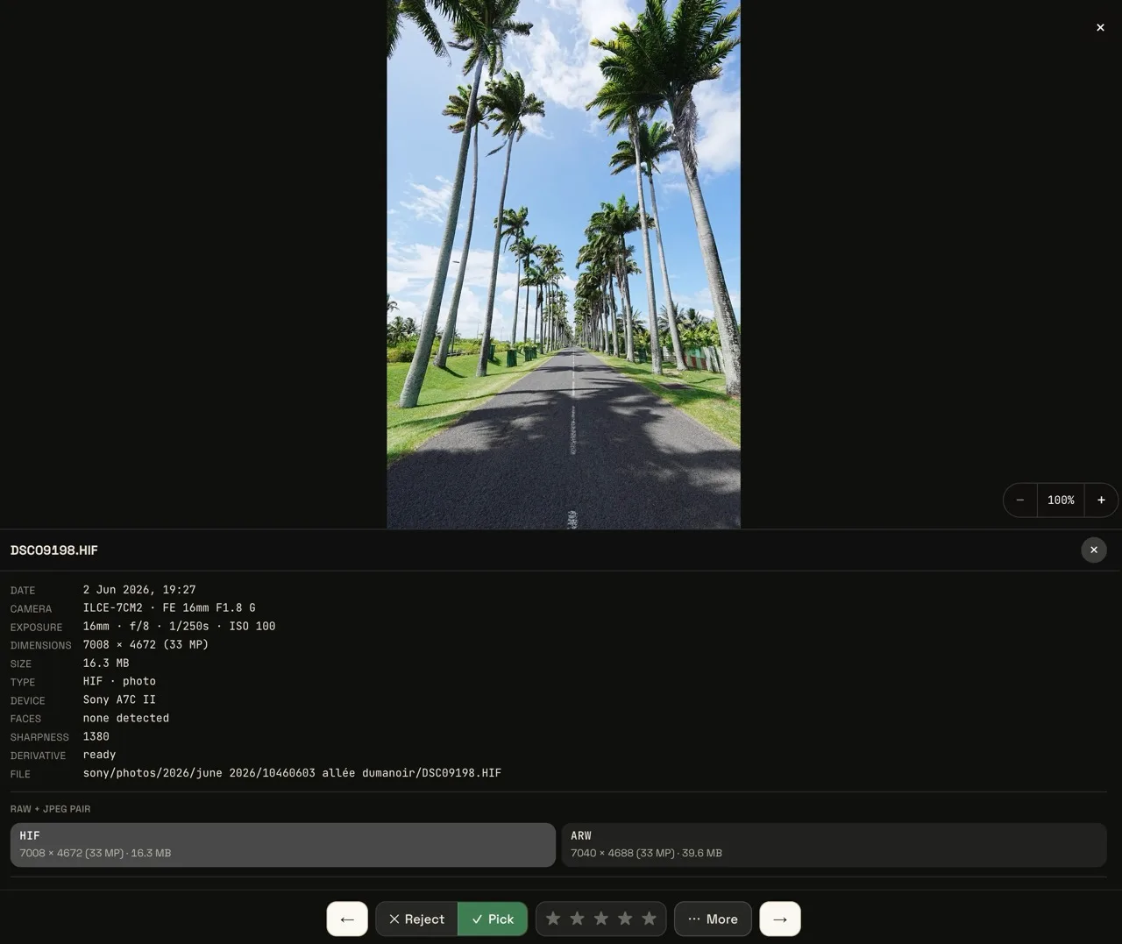
Task: Click the sharpness value 1380
Action: [x=96, y=737]
